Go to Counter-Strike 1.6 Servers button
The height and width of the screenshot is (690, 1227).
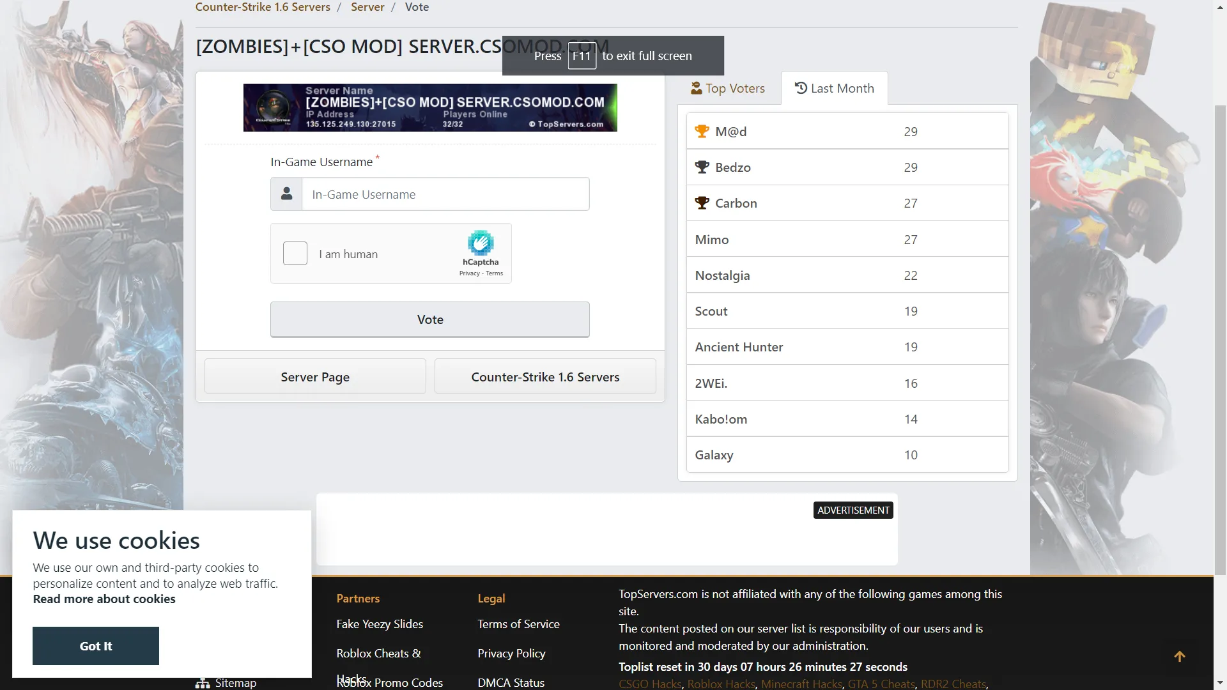tap(545, 376)
